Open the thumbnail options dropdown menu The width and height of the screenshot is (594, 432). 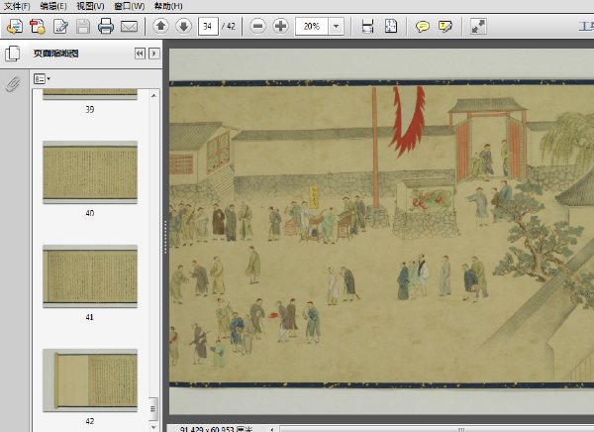tap(42, 79)
